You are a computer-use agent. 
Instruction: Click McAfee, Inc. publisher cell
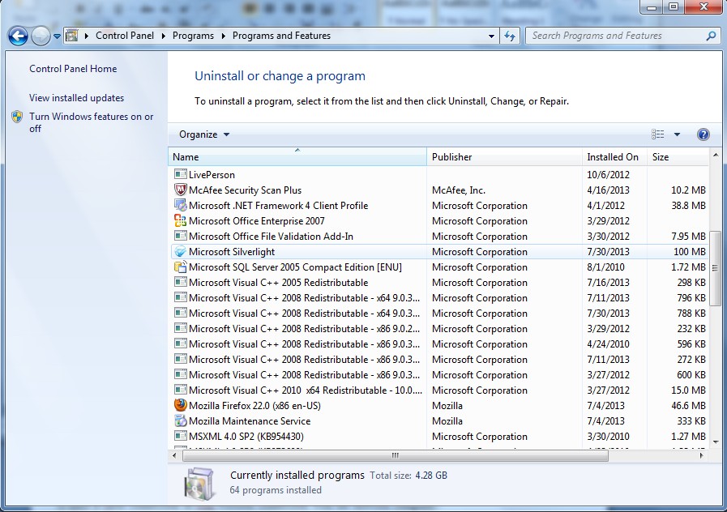tap(459, 190)
